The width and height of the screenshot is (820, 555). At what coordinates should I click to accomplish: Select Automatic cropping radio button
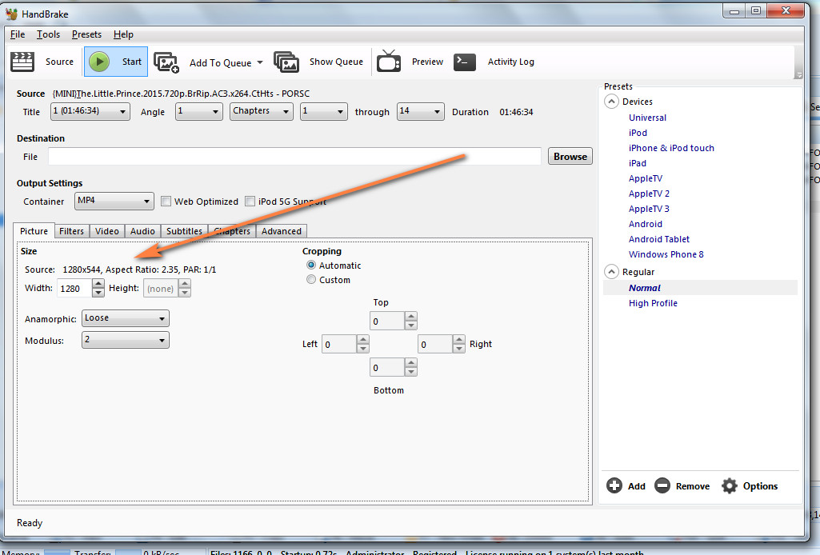pyautogui.click(x=311, y=265)
